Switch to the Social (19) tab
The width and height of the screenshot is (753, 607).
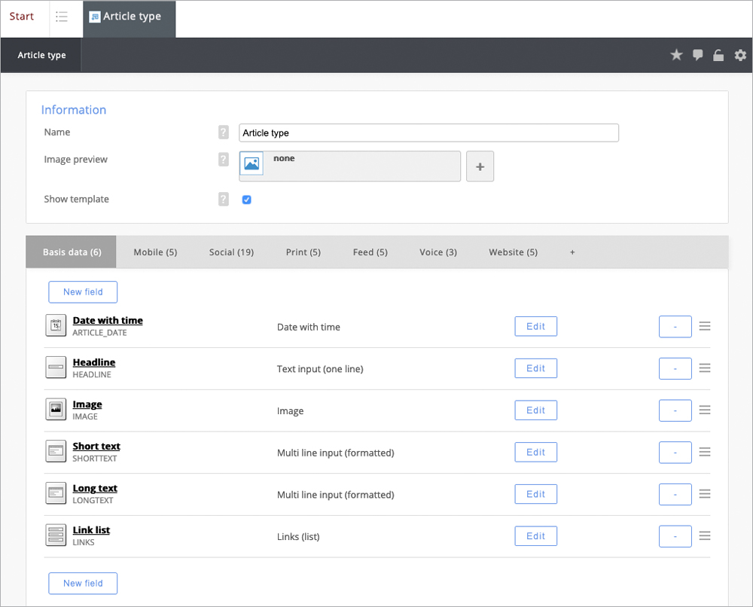click(231, 252)
